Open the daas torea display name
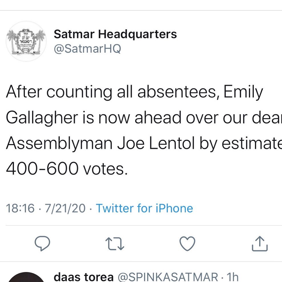The image size is (282, 282). tap(84, 277)
